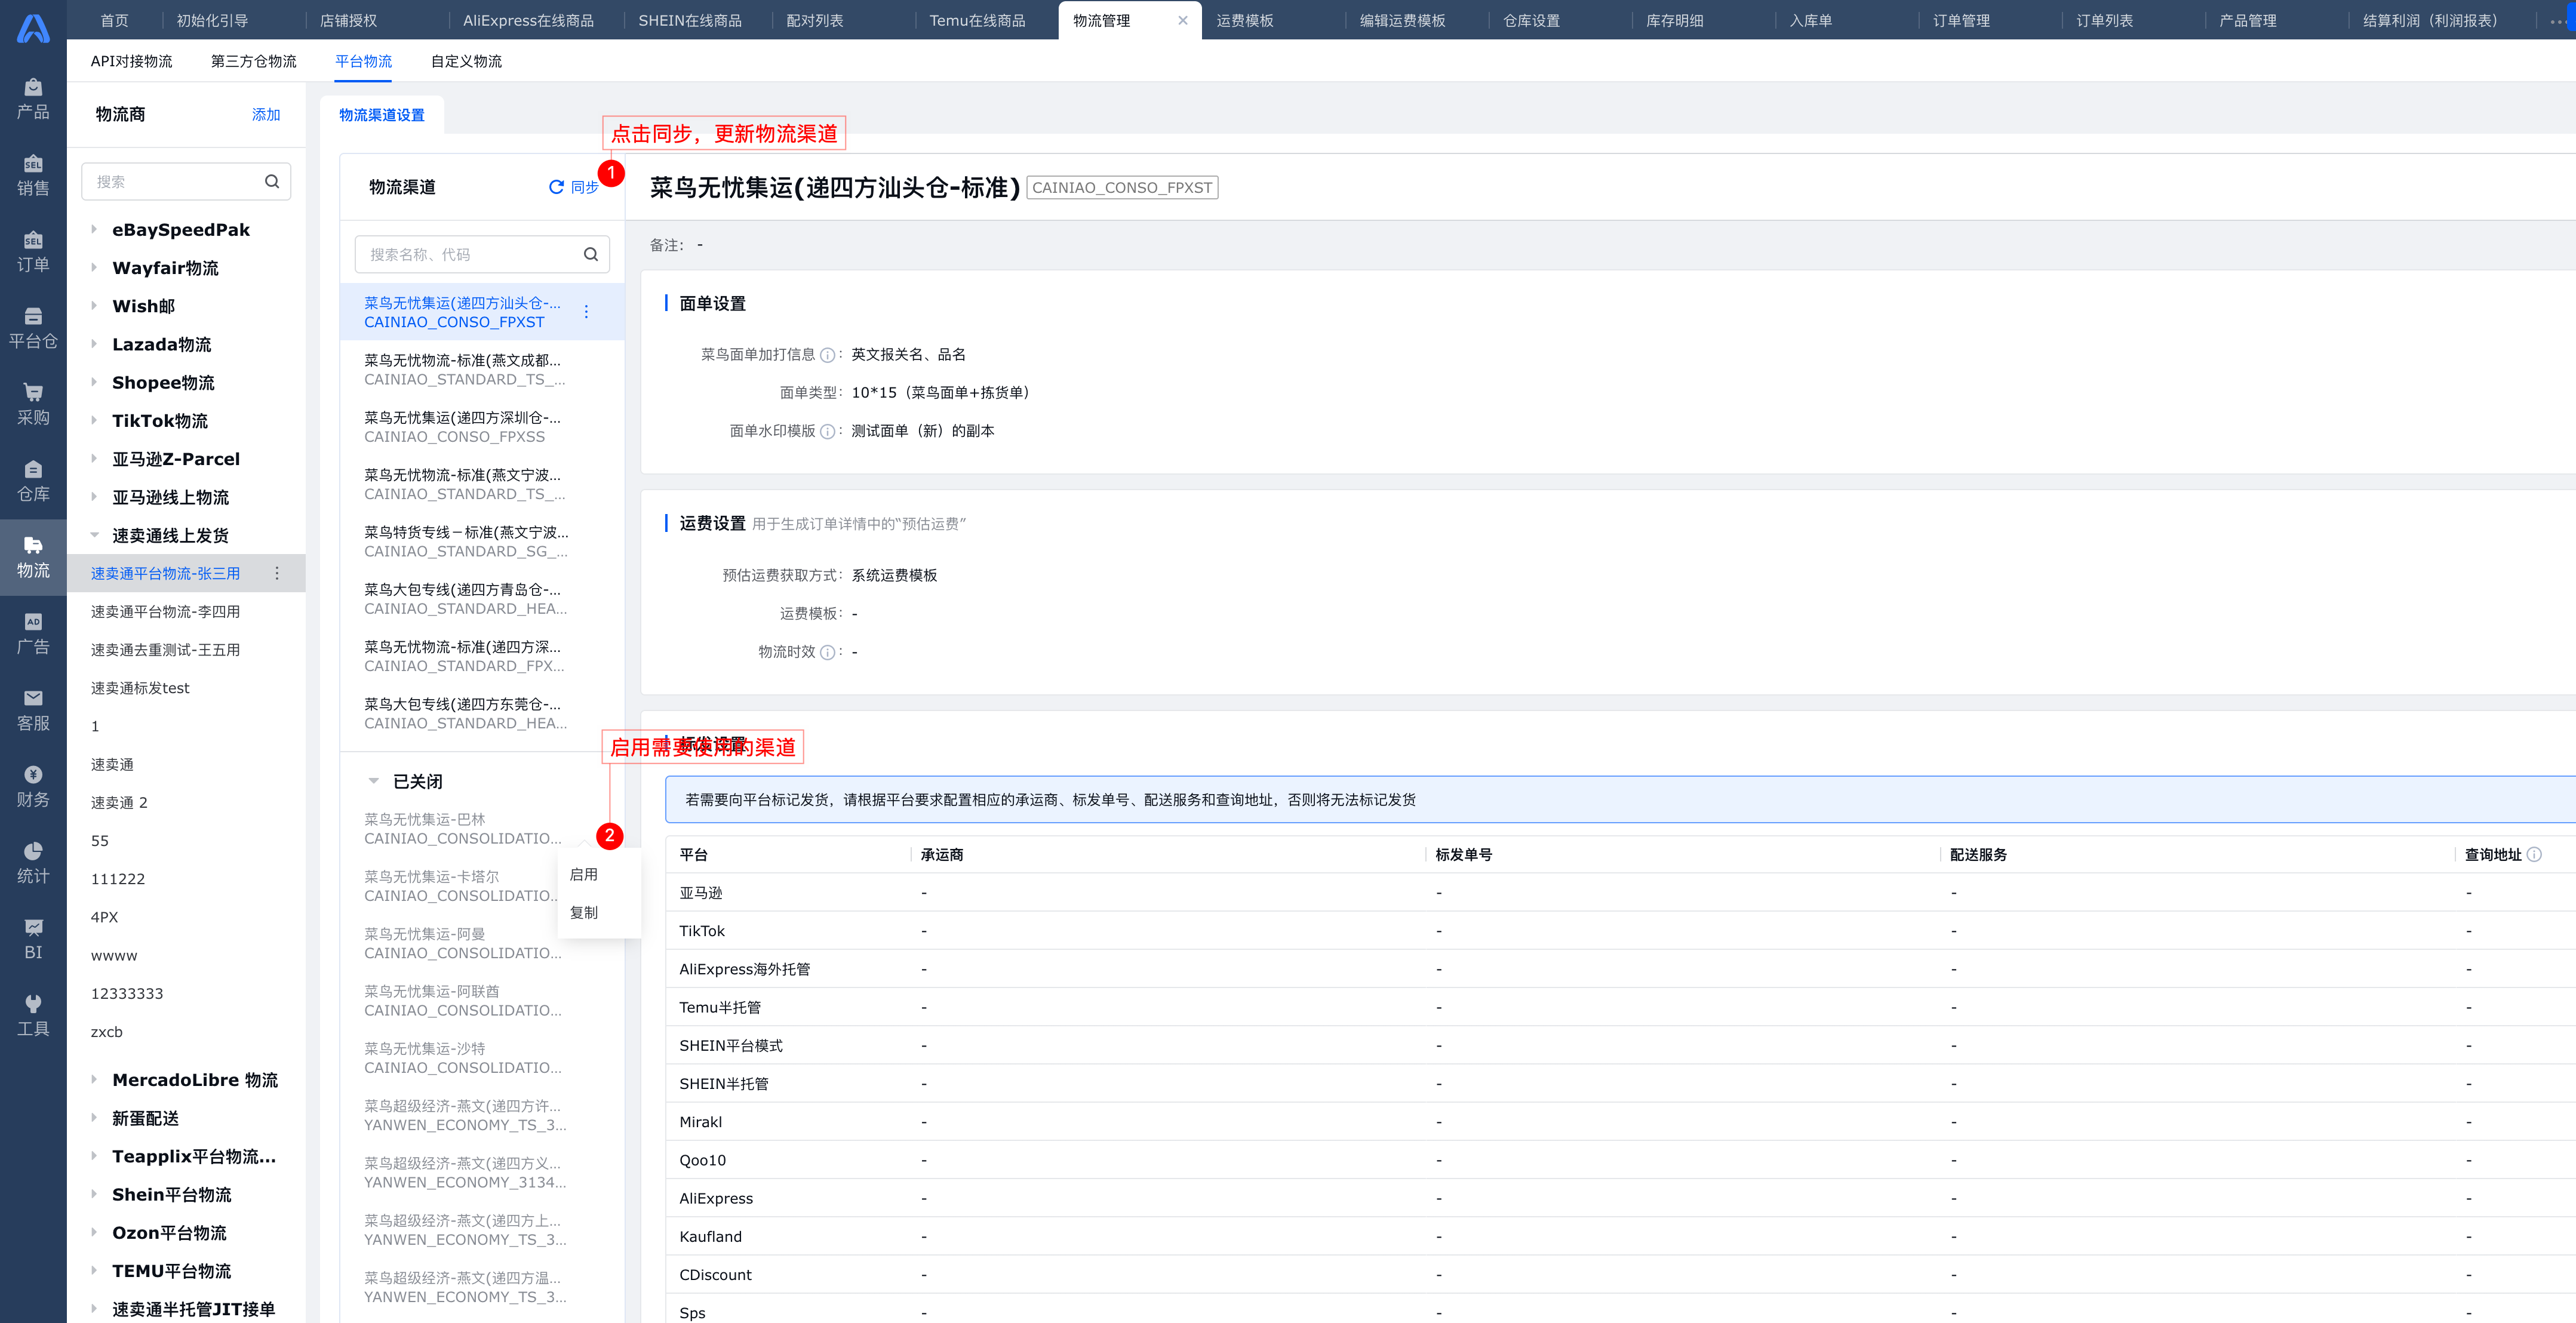
Task: Expand the TEMU平台物流 provider node
Action: coord(94,1271)
